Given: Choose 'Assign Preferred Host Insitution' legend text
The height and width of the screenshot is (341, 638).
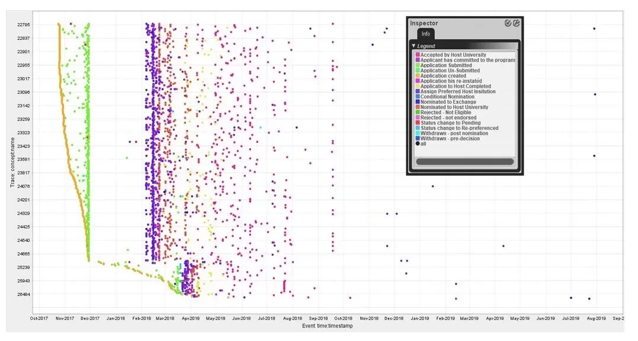Looking at the screenshot, I should tap(458, 92).
